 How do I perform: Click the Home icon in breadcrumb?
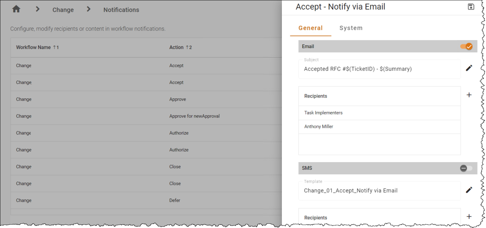[x=16, y=9]
